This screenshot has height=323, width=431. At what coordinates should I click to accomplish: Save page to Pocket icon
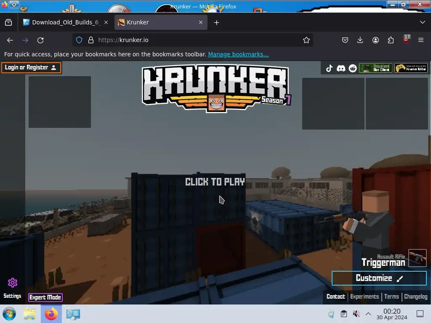345,40
